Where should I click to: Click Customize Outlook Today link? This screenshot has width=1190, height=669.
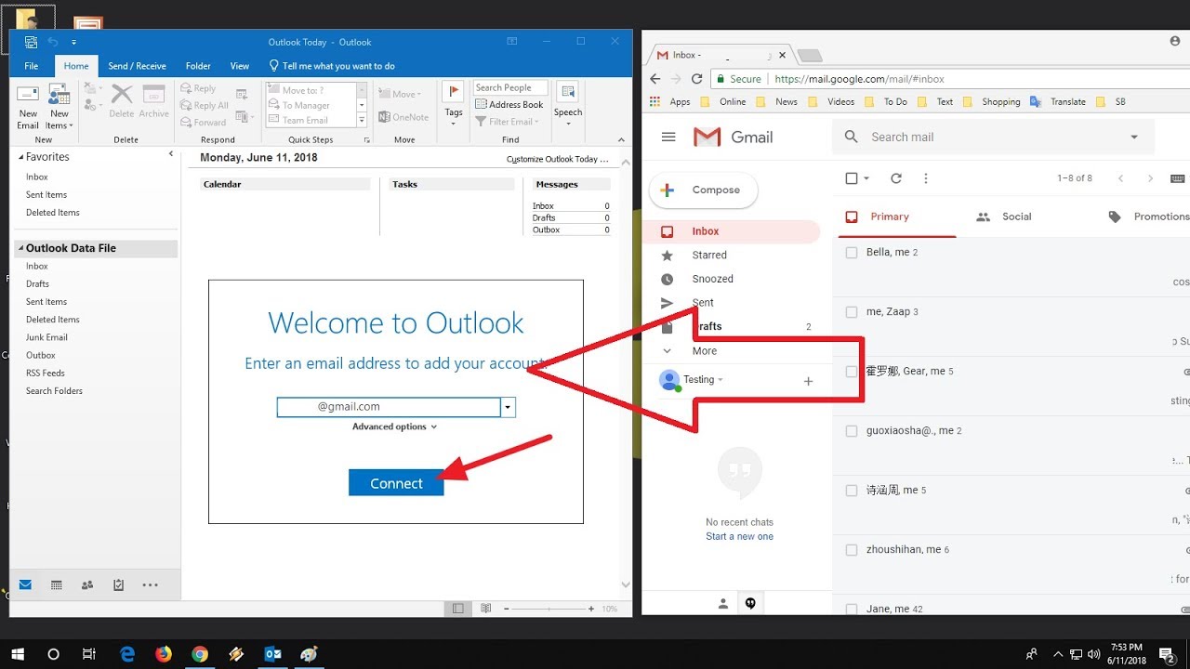click(x=557, y=160)
